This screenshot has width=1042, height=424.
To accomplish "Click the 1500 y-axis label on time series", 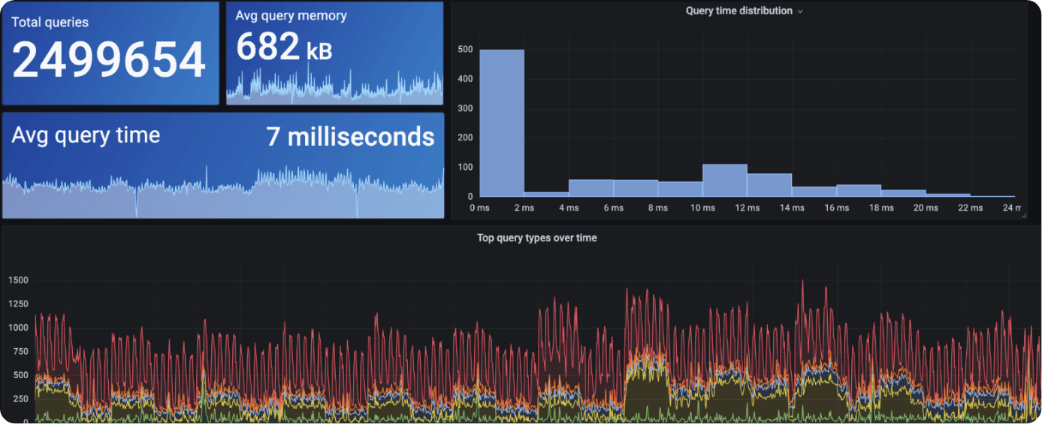I will point(18,280).
